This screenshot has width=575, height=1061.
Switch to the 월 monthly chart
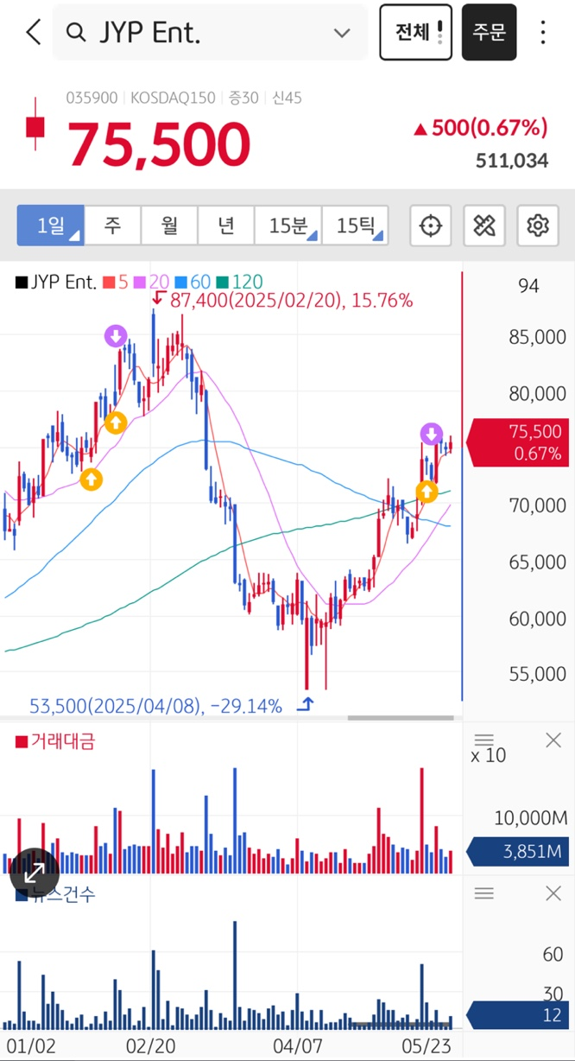[169, 226]
